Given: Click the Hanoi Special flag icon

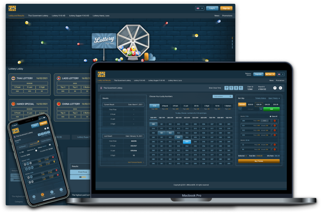Looking at the screenshot, I should click(13, 104).
